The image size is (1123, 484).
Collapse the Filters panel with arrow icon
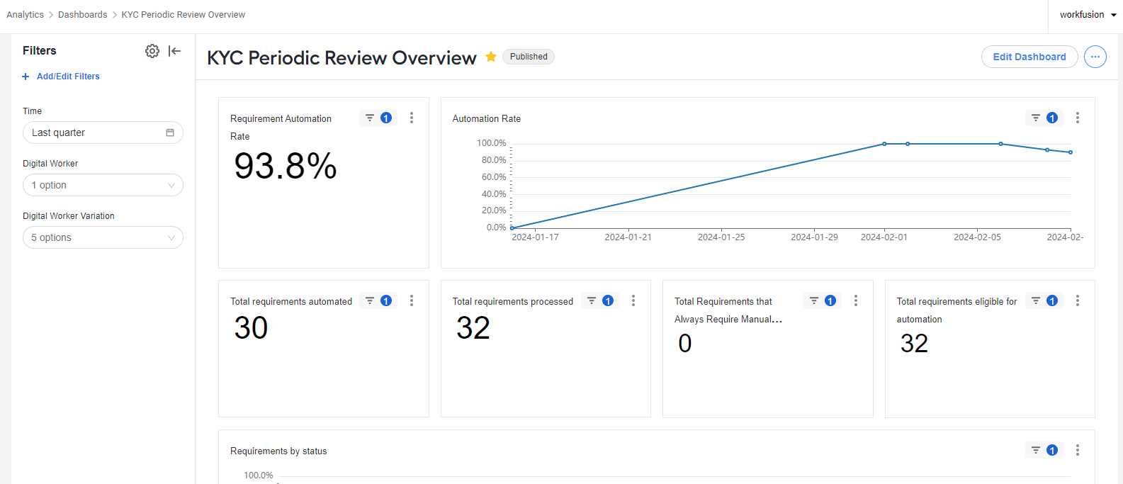point(174,51)
